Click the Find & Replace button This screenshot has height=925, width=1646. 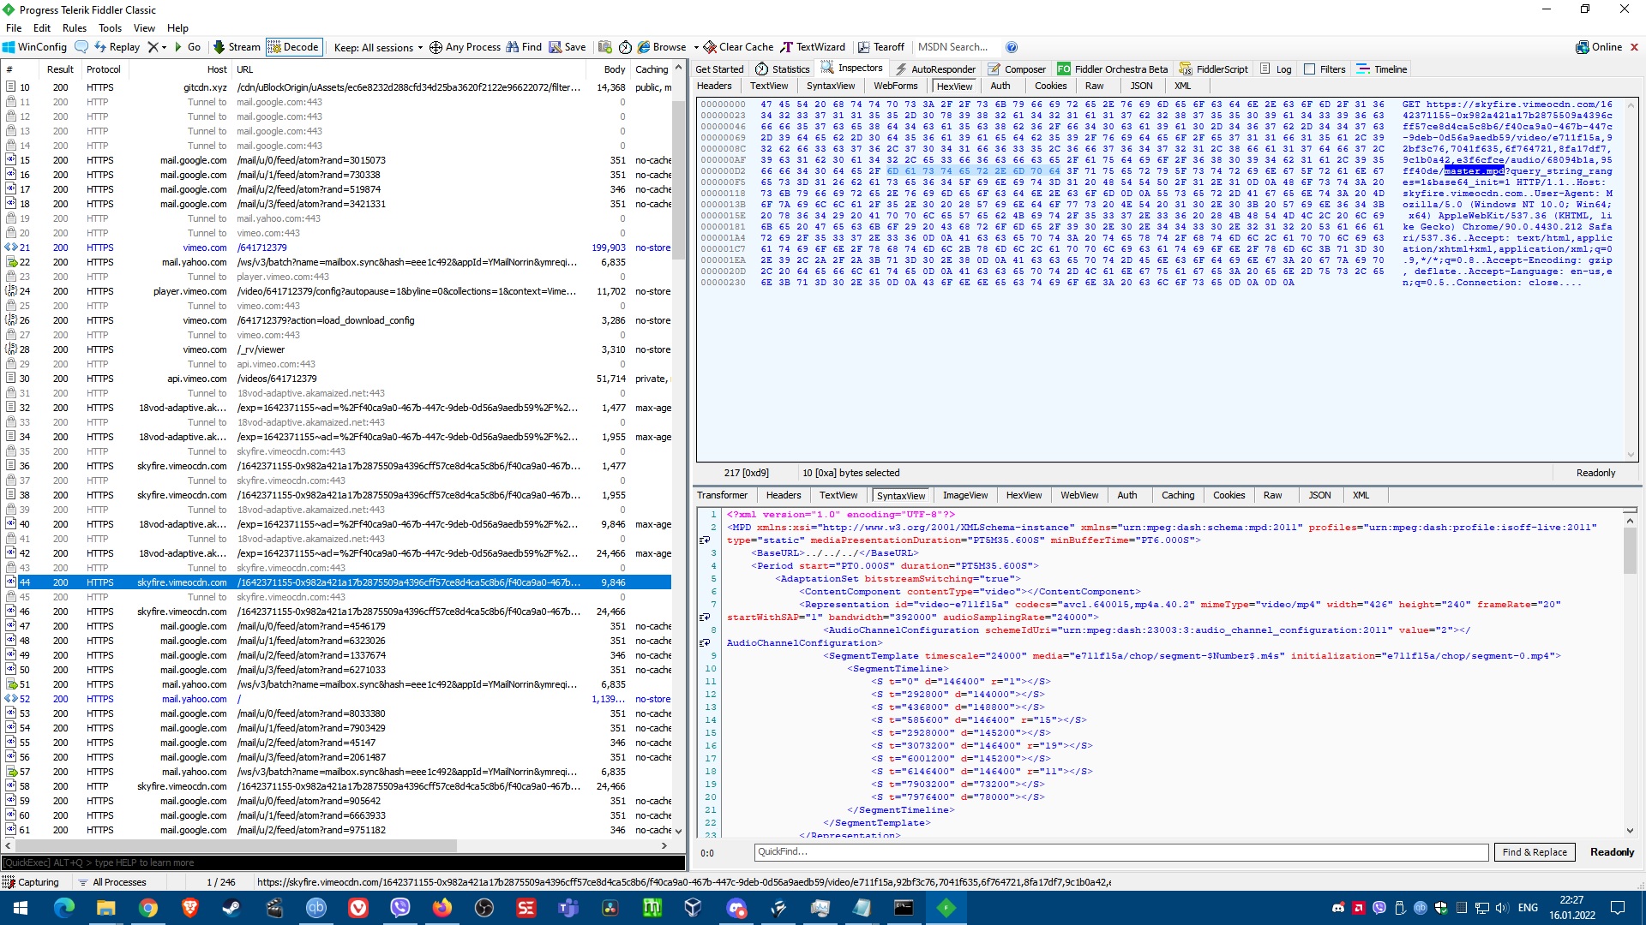[x=1535, y=852]
